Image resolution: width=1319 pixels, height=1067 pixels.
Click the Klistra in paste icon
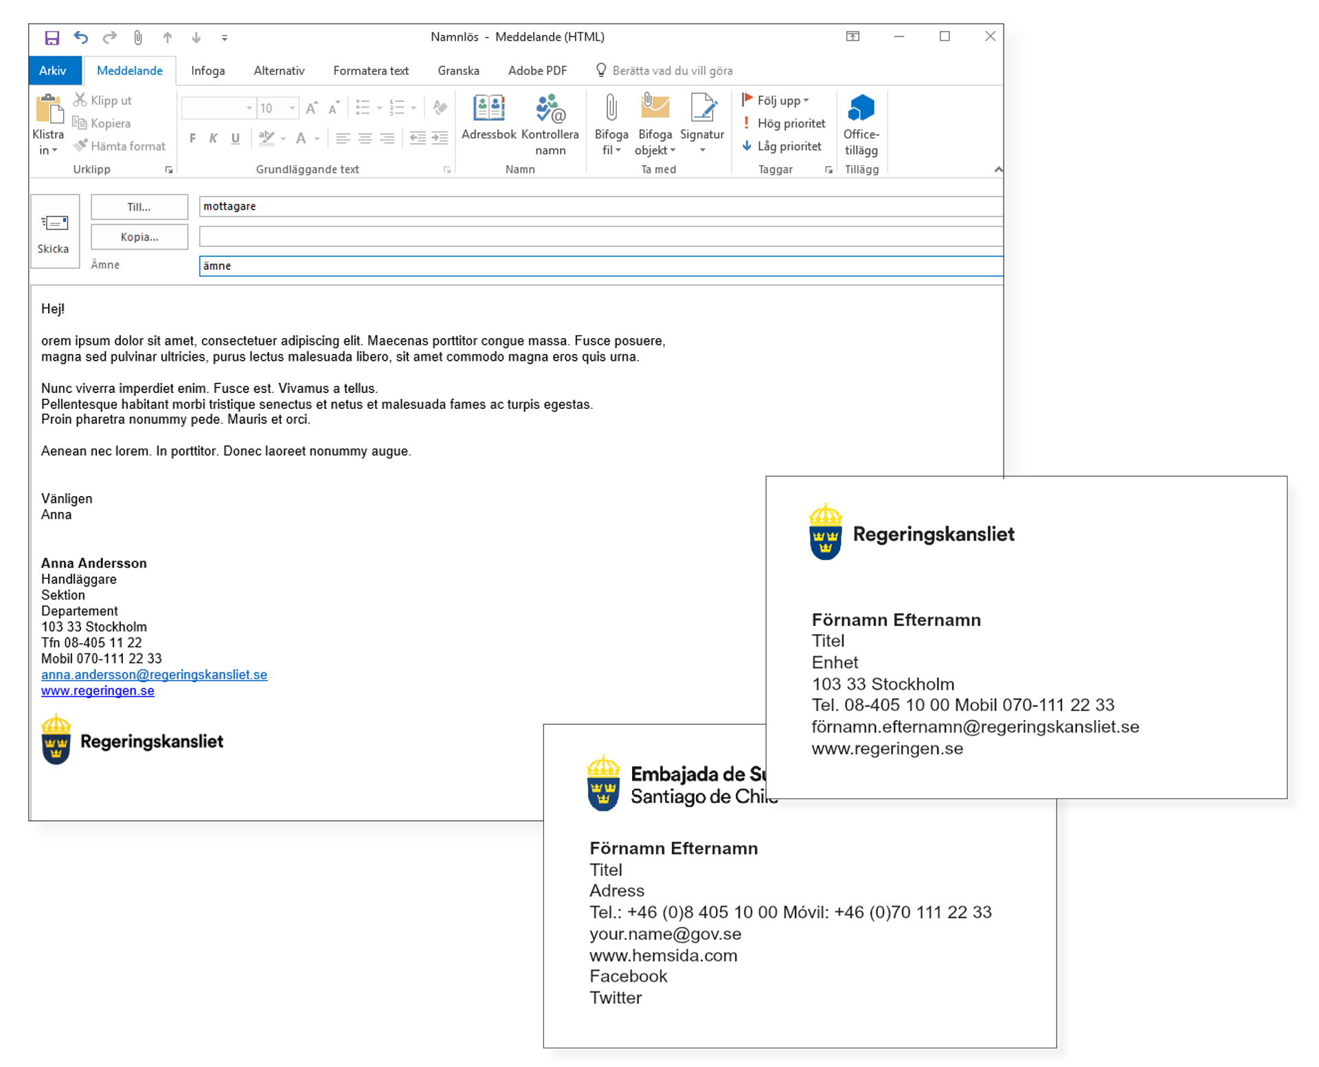(49, 110)
